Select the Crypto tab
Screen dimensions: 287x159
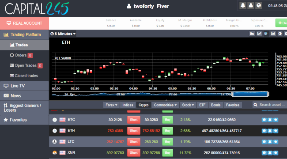click(x=143, y=105)
